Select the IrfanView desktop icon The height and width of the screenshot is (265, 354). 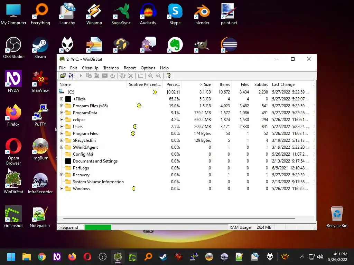tap(40, 81)
